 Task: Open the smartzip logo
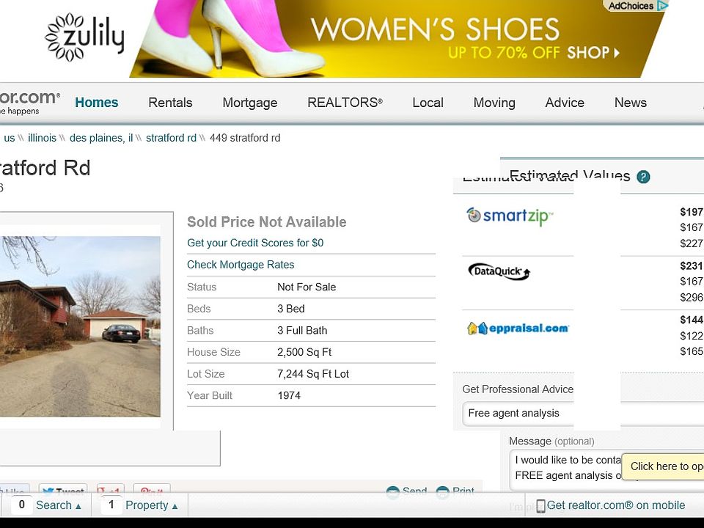pos(510,216)
